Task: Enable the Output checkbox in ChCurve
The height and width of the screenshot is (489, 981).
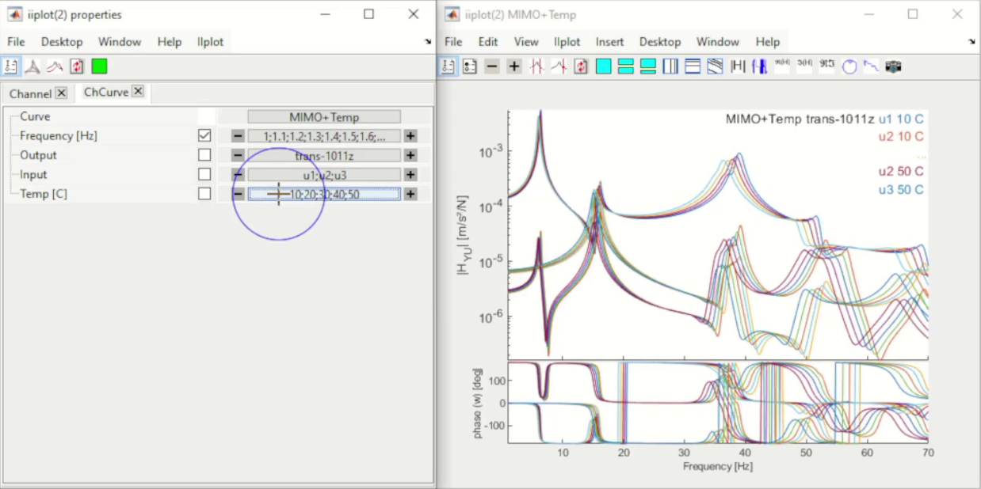Action: click(204, 155)
